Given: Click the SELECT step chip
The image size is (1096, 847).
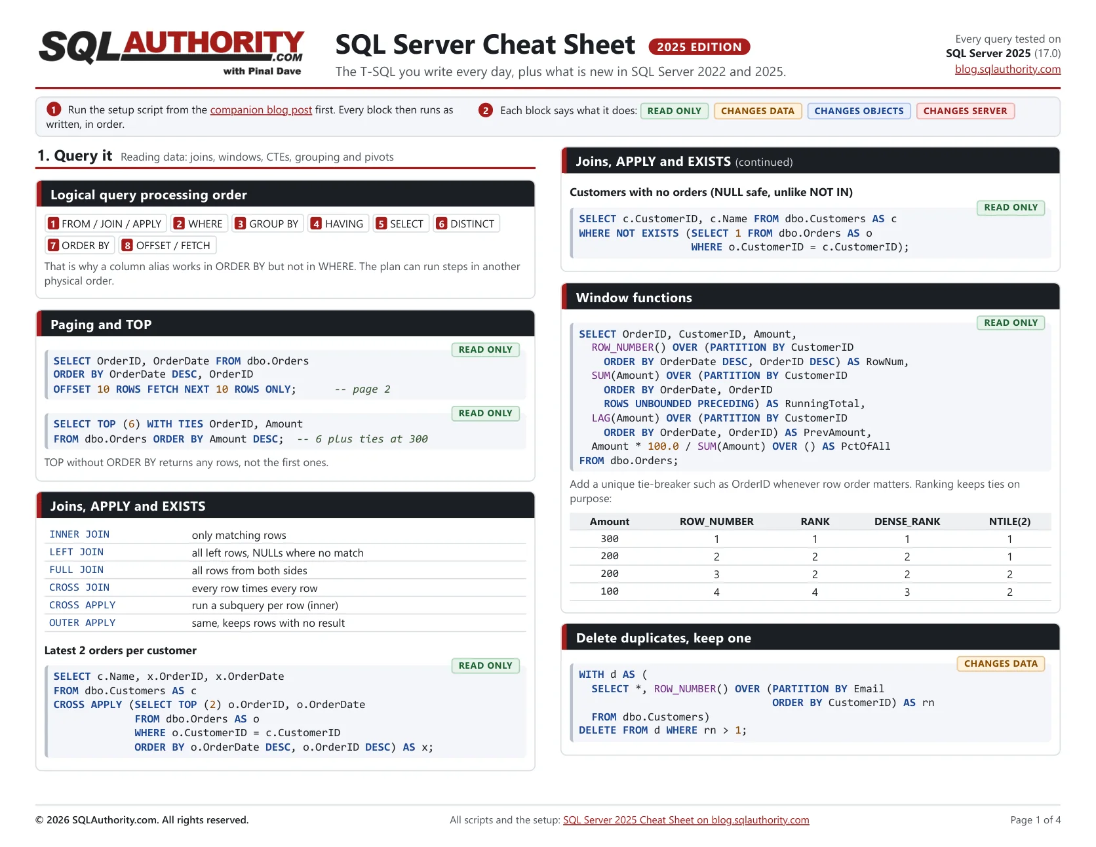Looking at the screenshot, I should 400,224.
